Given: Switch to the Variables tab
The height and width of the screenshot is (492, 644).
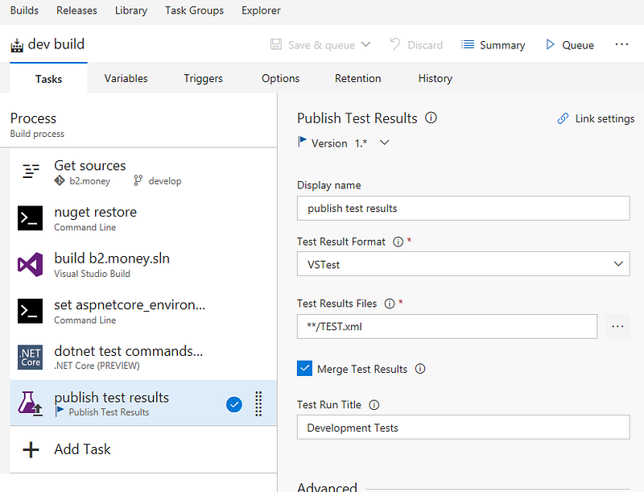Looking at the screenshot, I should pos(126,78).
